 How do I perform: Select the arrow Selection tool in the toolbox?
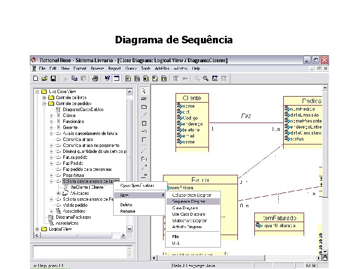tap(144, 91)
